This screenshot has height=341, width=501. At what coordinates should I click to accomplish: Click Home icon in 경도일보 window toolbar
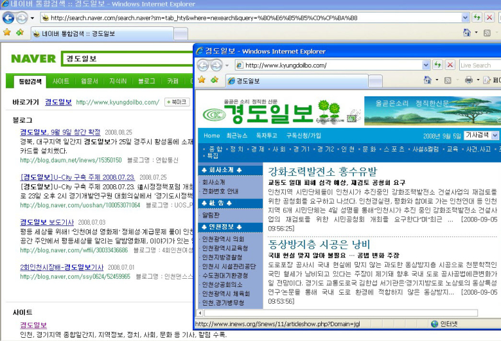coord(428,80)
